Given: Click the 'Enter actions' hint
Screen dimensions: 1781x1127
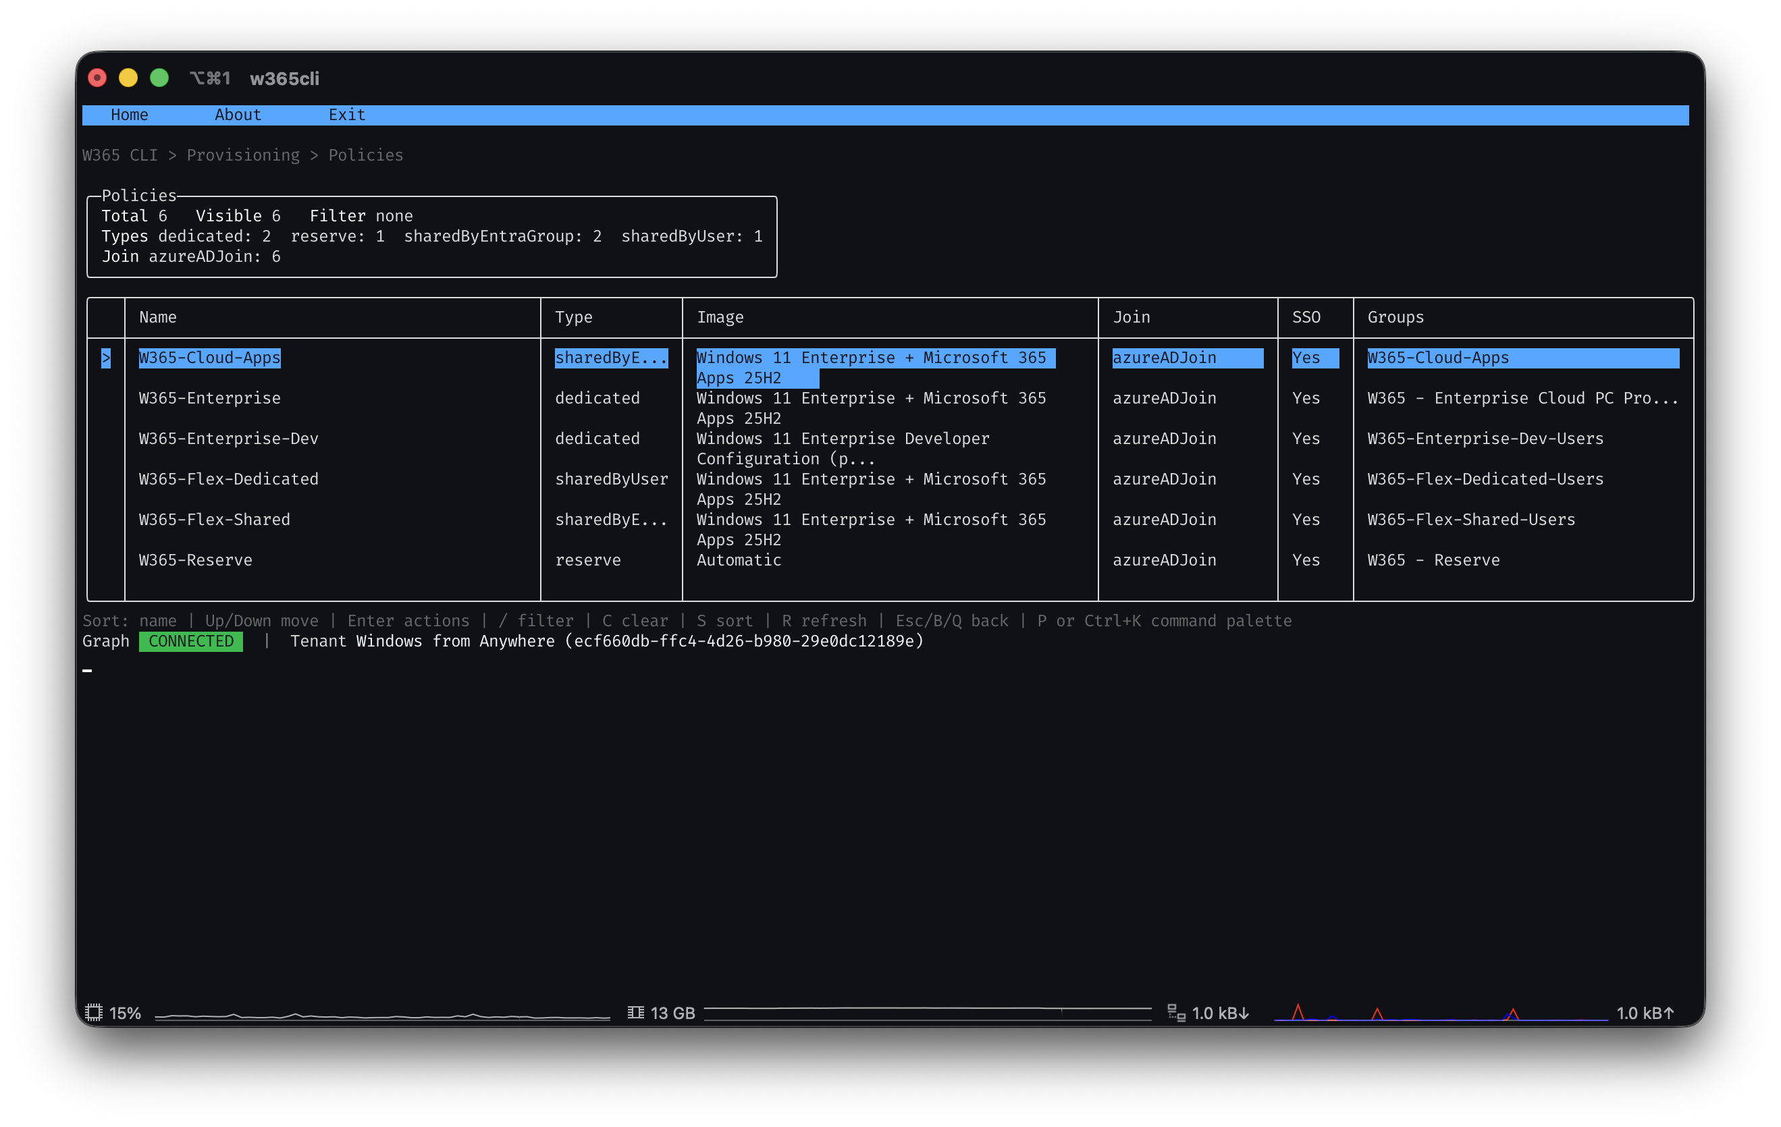Looking at the screenshot, I should pyautogui.click(x=408, y=621).
